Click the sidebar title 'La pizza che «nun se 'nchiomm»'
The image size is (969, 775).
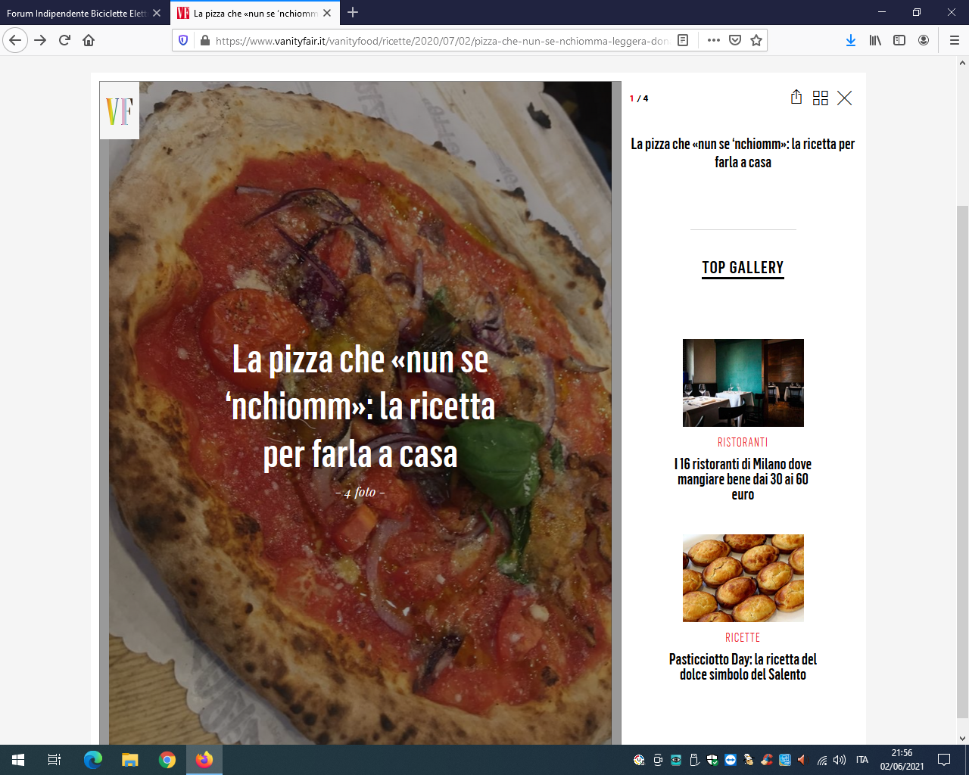click(x=743, y=153)
